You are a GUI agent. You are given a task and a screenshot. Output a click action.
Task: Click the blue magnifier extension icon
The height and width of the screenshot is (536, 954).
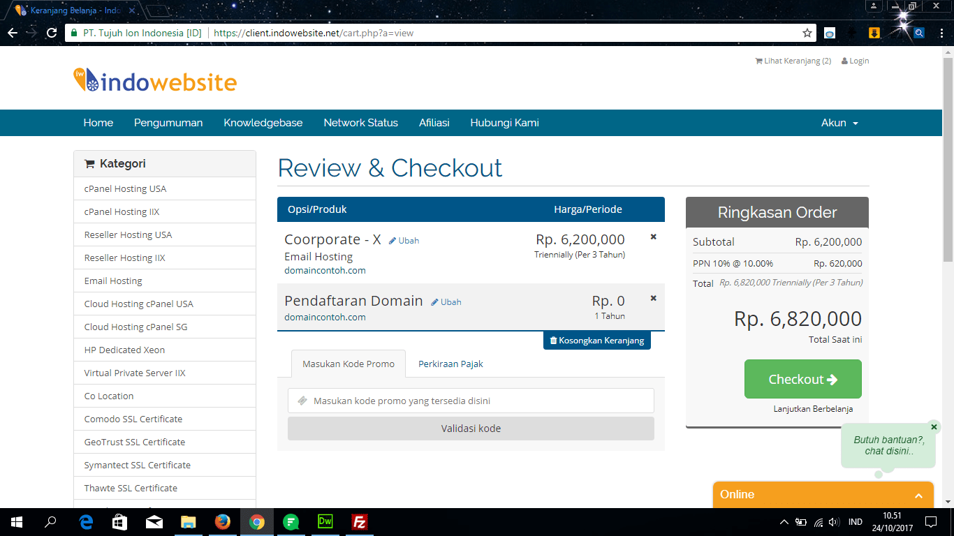(919, 33)
